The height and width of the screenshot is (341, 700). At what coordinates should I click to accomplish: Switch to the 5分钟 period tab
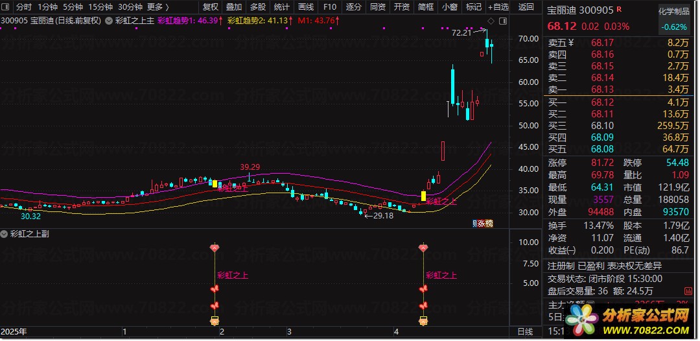(x=73, y=7)
